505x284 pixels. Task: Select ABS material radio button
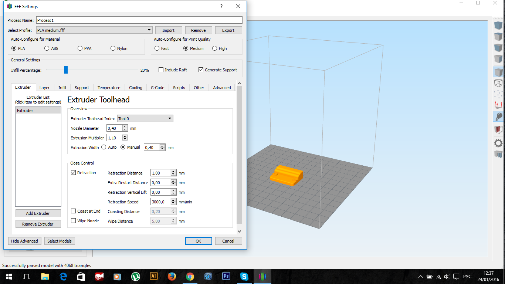[47, 48]
